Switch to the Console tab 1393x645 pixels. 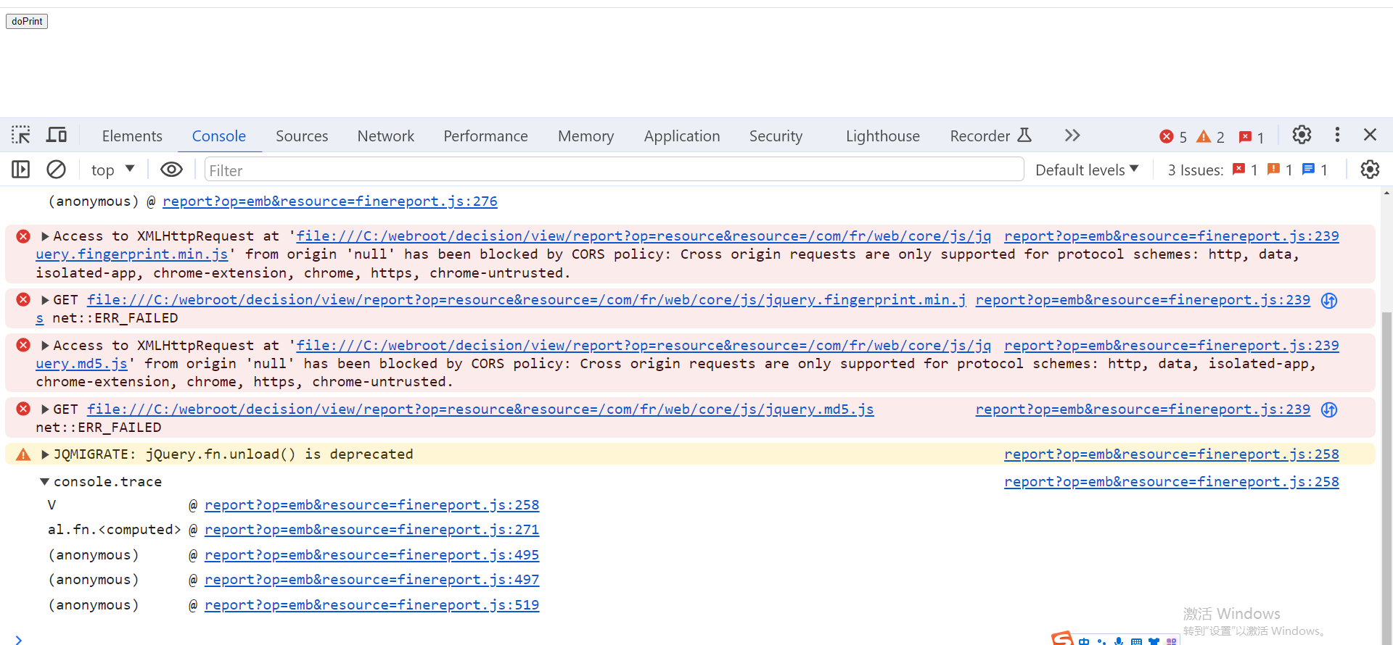pos(219,136)
